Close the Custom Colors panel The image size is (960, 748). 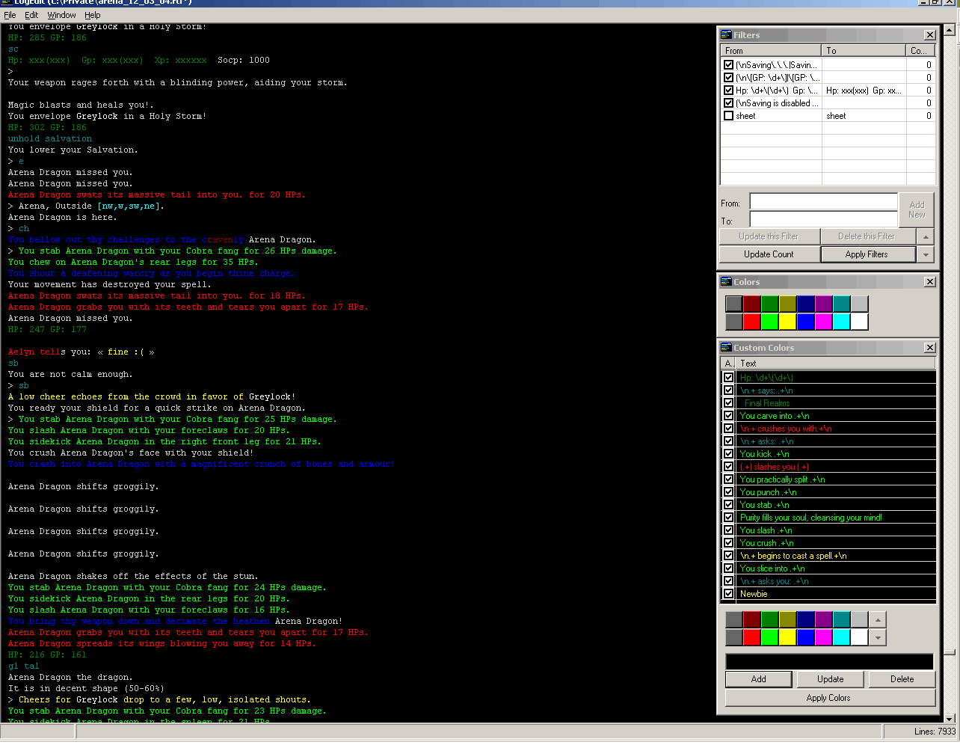point(929,348)
